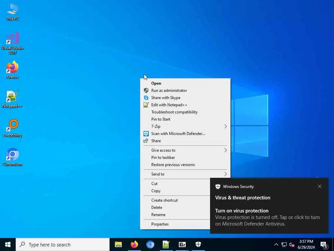Expand the Give access to submenu

click(185, 150)
